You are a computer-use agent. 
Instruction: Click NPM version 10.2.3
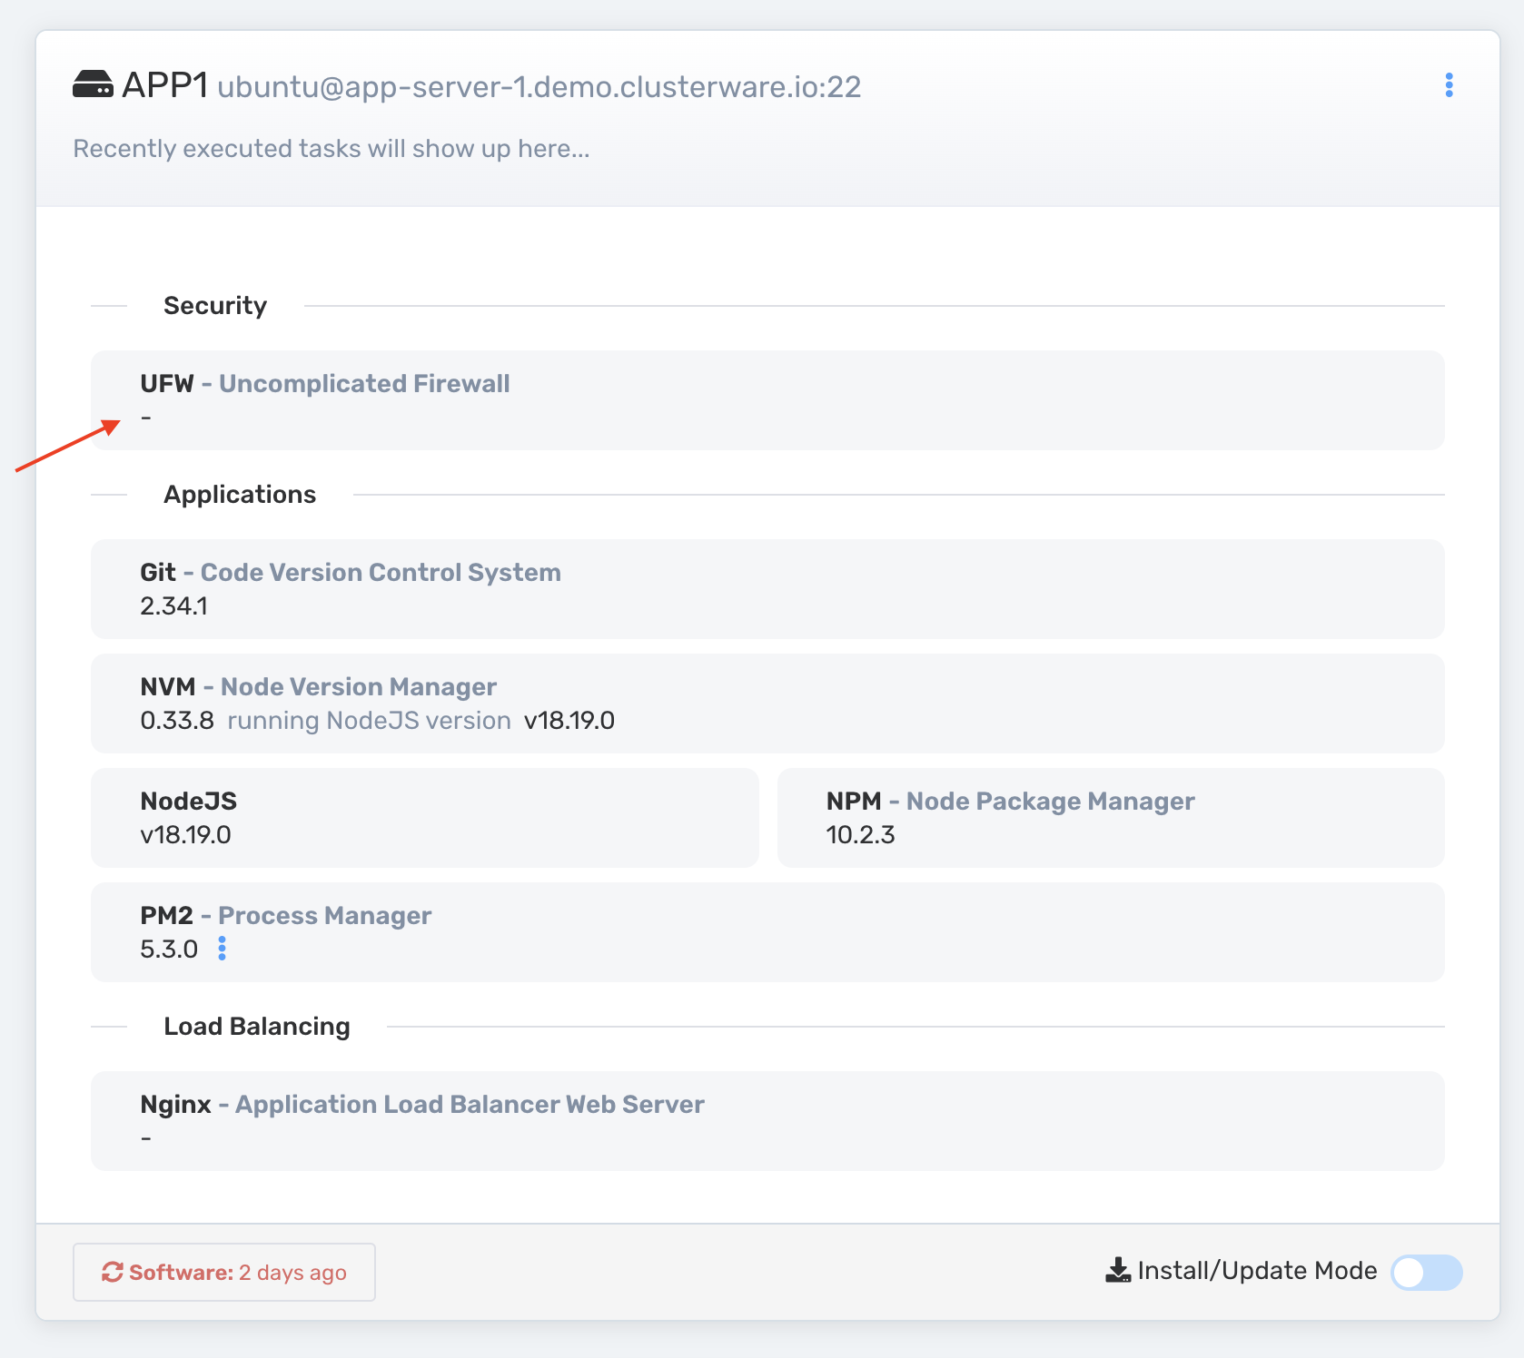pos(860,834)
